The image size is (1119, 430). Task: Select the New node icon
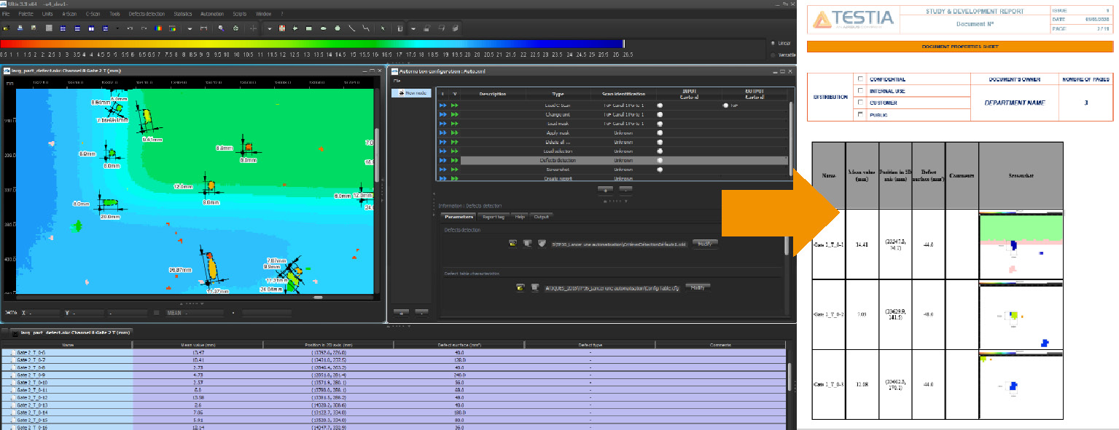pos(402,93)
